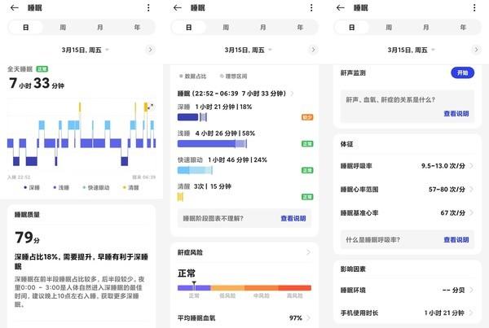Screen dimensions: 489x328
Task: Tap 浅睡 legend dot under chart
Action: (x=55, y=187)
